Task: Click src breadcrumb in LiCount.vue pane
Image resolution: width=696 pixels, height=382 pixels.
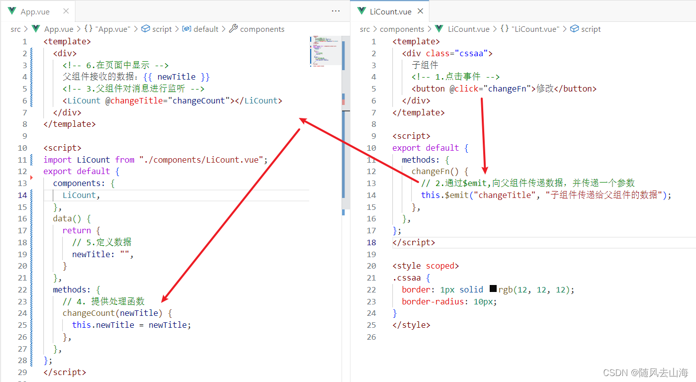Action: (x=365, y=29)
